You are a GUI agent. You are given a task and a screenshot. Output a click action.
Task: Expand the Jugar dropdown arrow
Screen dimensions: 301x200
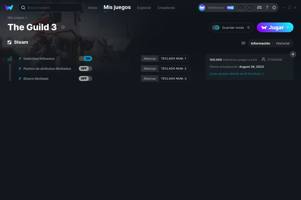pyautogui.click(x=288, y=27)
